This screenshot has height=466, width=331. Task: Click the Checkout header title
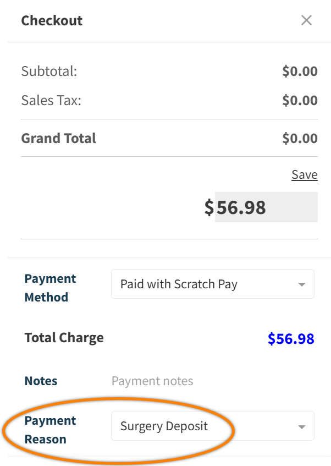[x=52, y=20]
